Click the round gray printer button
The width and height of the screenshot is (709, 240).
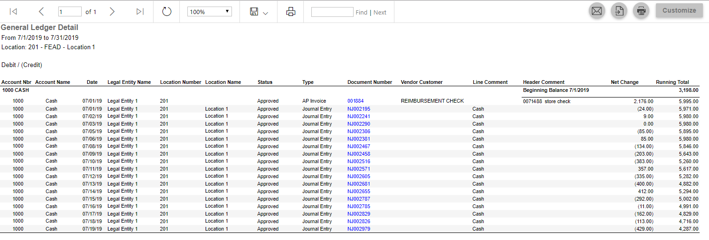(x=641, y=11)
